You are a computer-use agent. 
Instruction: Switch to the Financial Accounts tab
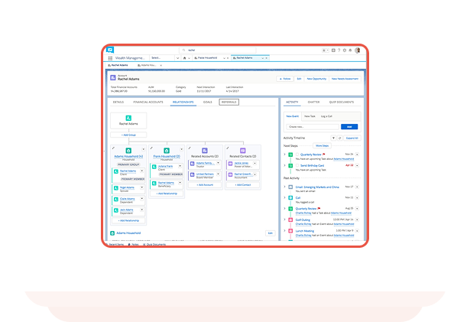click(x=148, y=102)
